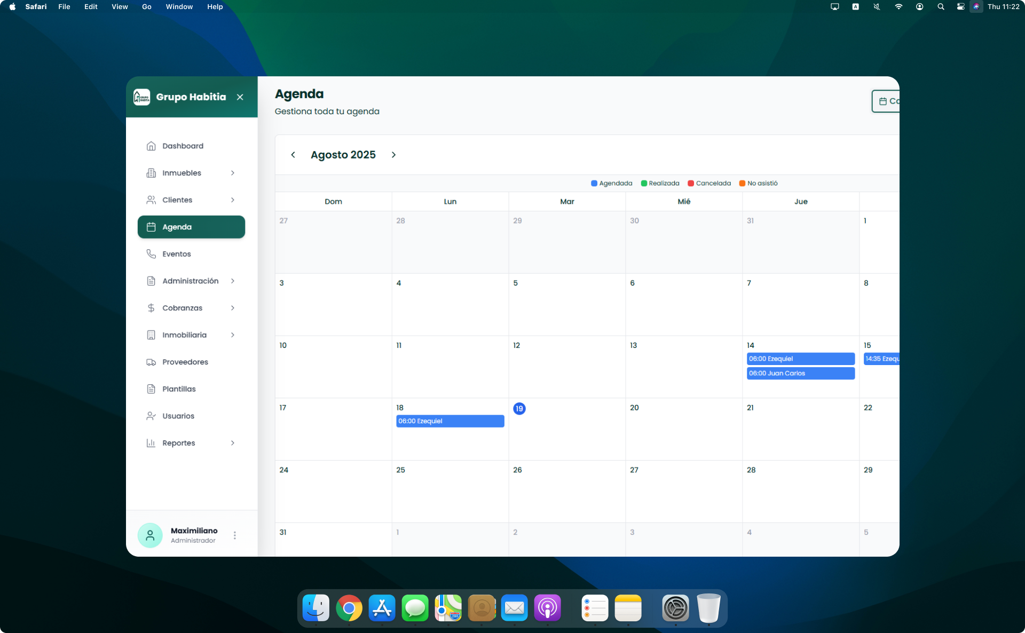Click the Cancelada red legend swatch

pos(691,184)
